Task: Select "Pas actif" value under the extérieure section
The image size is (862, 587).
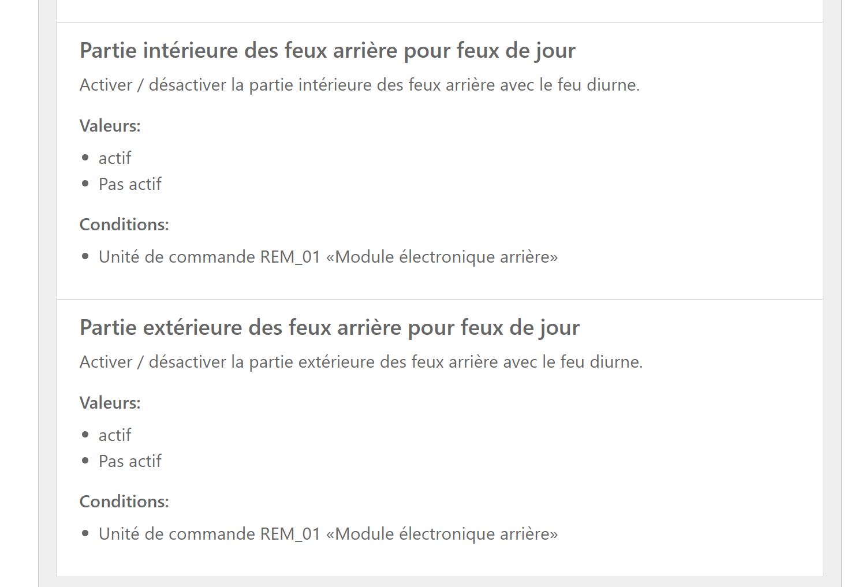Action: [x=130, y=461]
